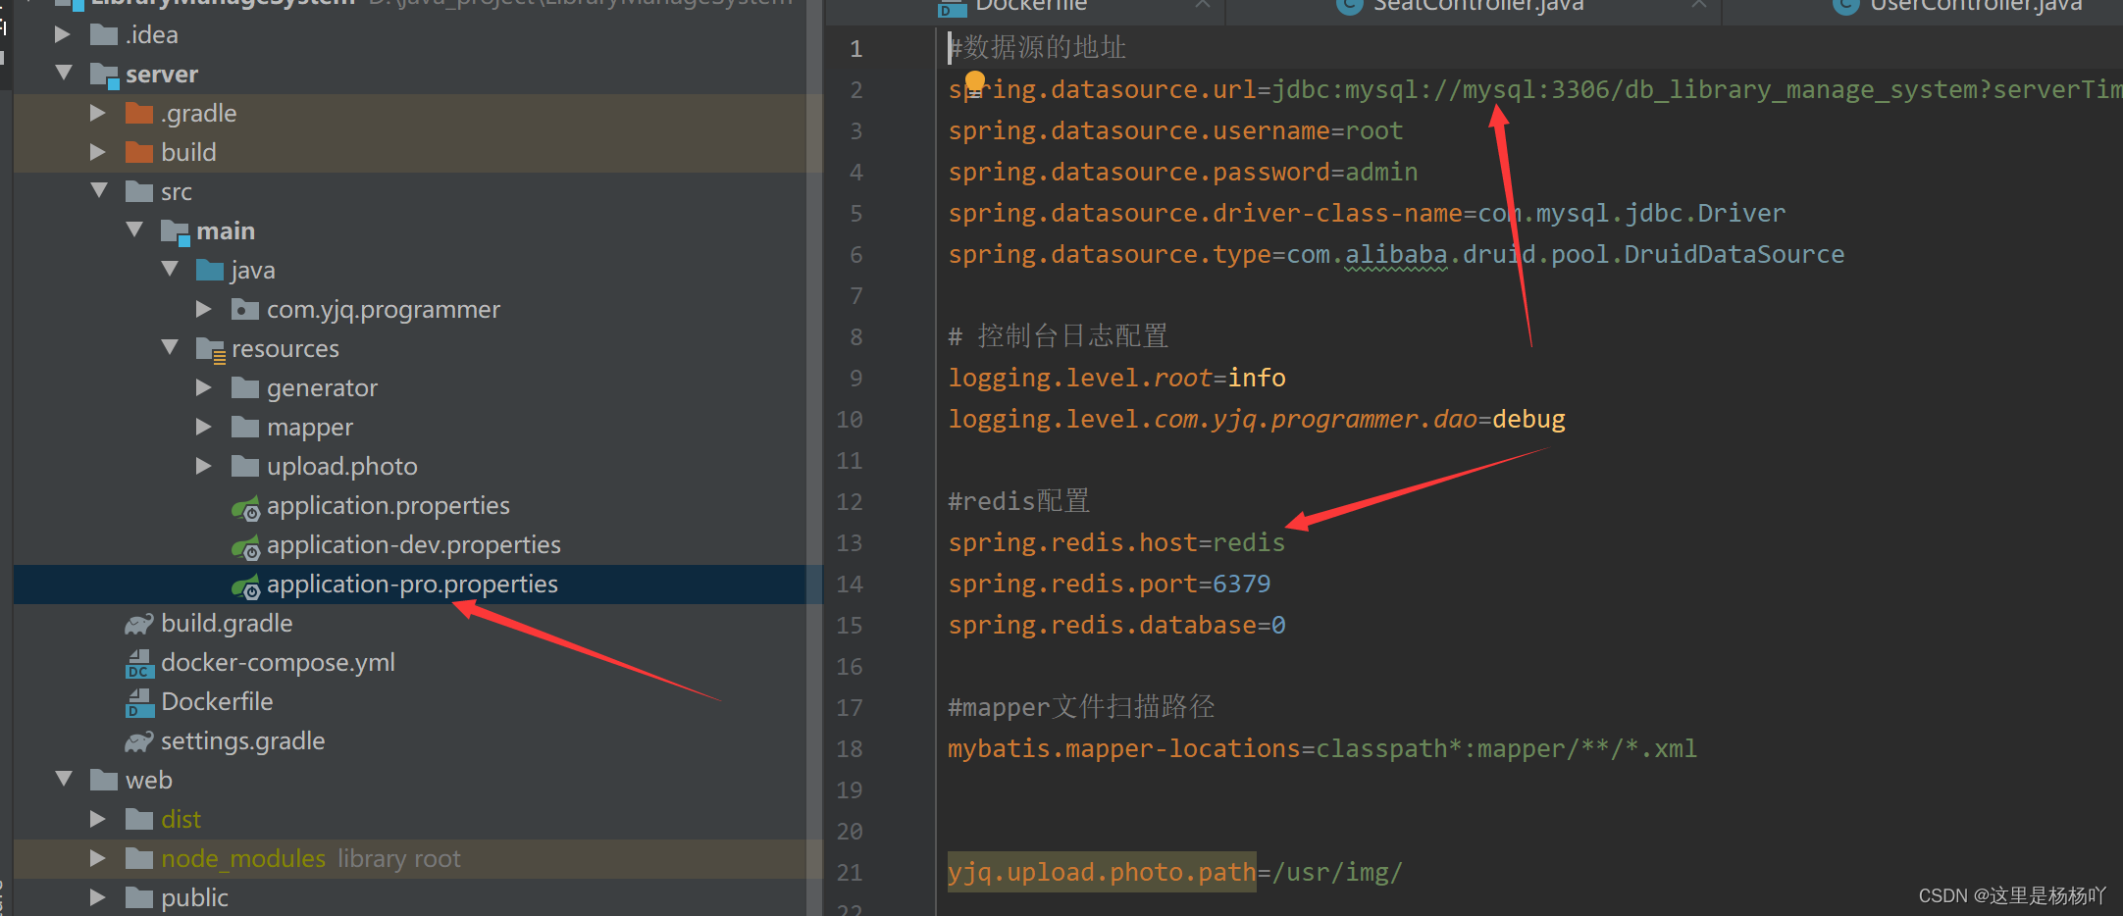The height and width of the screenshot is (916, 2123).
Task: Click the .idea folder icon
Action: click(104, 34)
